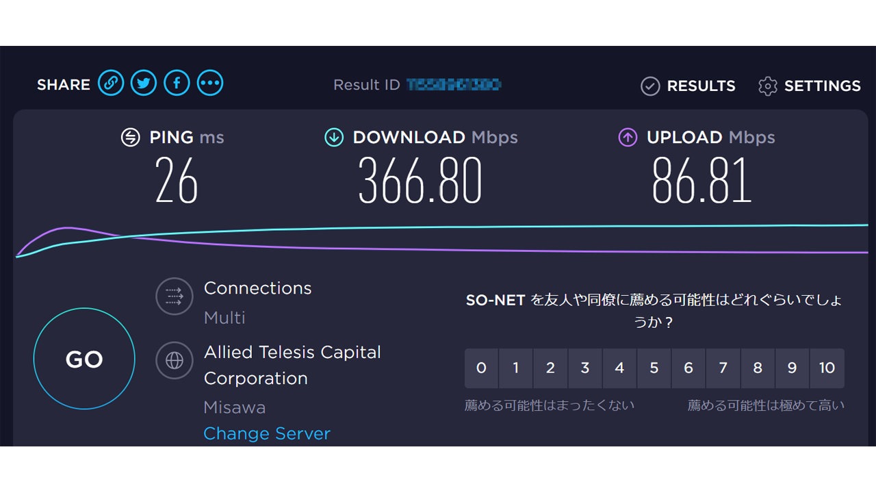This screenshot has width=876, height=493.
Task: Open the RESULTS tab label
Action: (x=701, y=86)
